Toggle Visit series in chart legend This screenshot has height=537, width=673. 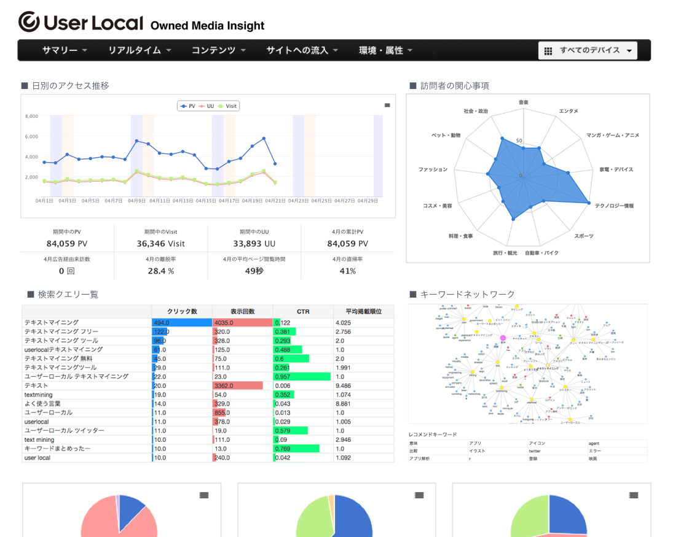pyautogui.click(x=227, y=106)
